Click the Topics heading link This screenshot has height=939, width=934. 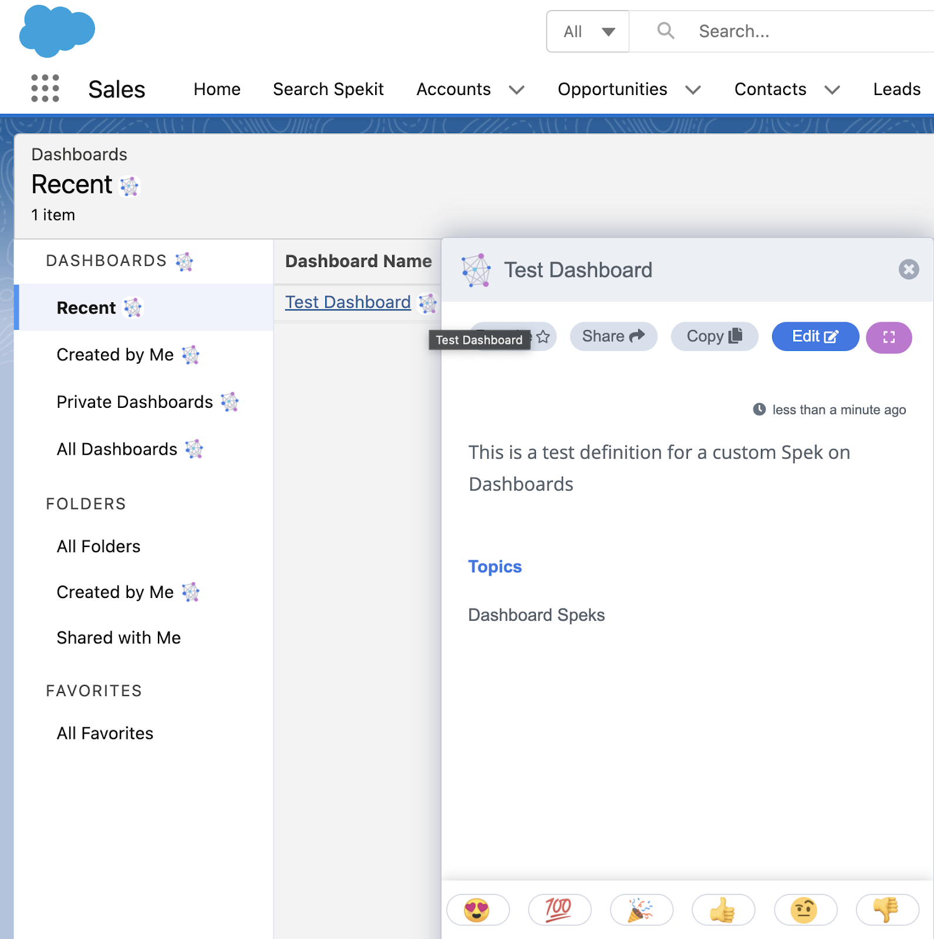coord(495,566)
